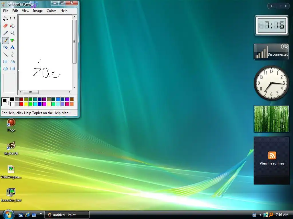Image resolution: width=293 pixels, height=219 pixels.
Task: Click the keyboard icon in the taskbar
Action: 254,215
